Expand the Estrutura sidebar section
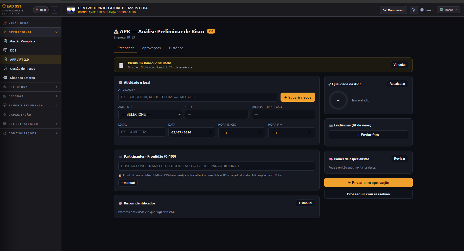The image size is (464, 251). pyautogui.click(x=30, y=87)
